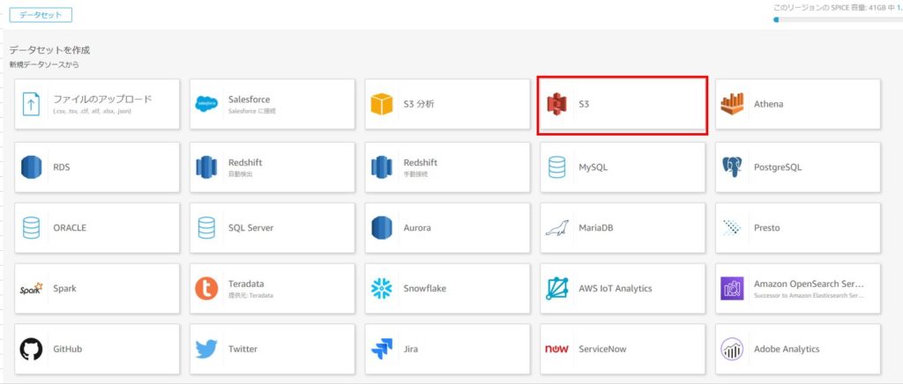Click the Snowflake logo icon
This screenshot has width=903, height=384.
[x=381, y=289]
